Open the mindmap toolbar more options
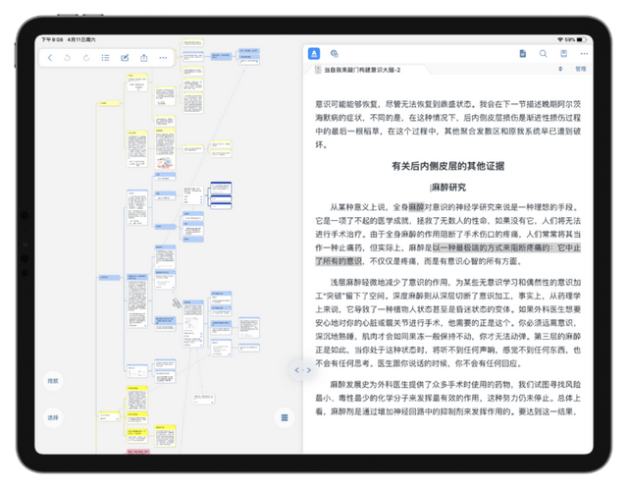Viewport: 628px width, 489px height. point(163,58)
